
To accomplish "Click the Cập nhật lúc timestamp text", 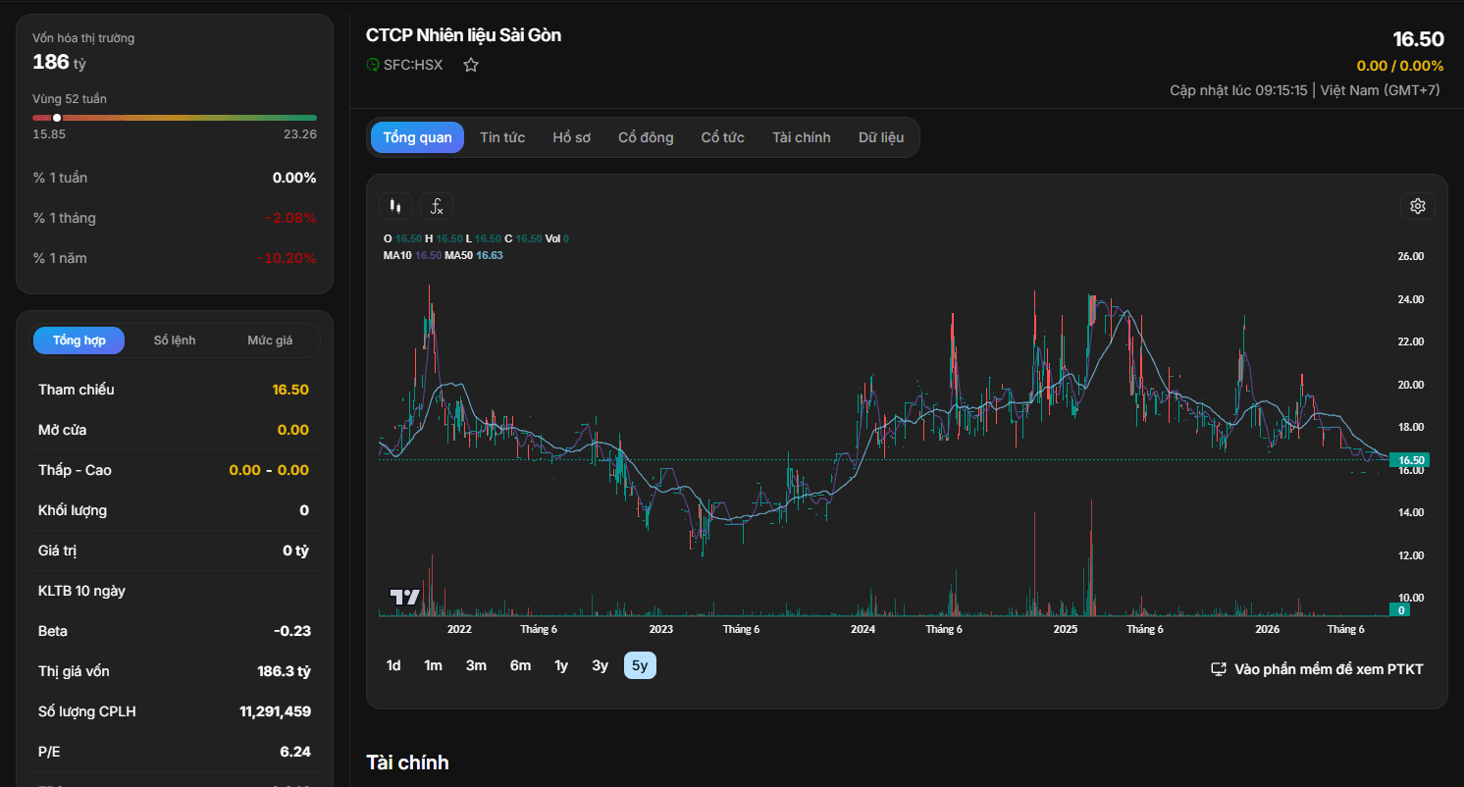I will (x=1305, y=90).
